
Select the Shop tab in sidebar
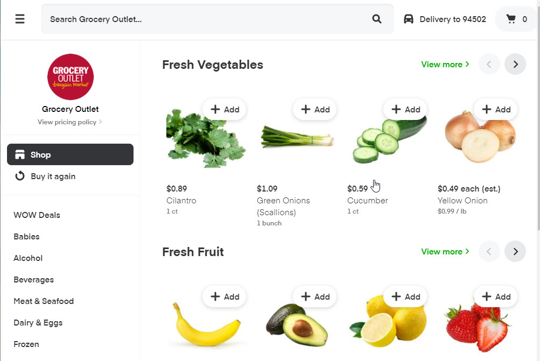70,154
